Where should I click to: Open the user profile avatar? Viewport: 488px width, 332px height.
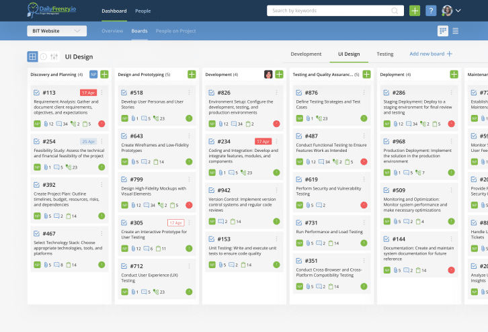pyautogui.click(x=447, y=11)
